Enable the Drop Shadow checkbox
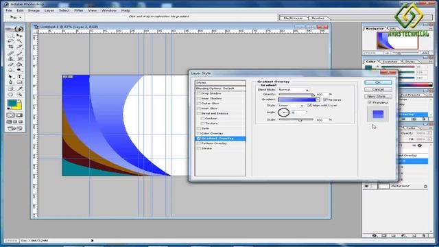Screen dimensions: 439x247 pyautogui.click(x=199, y=93)
